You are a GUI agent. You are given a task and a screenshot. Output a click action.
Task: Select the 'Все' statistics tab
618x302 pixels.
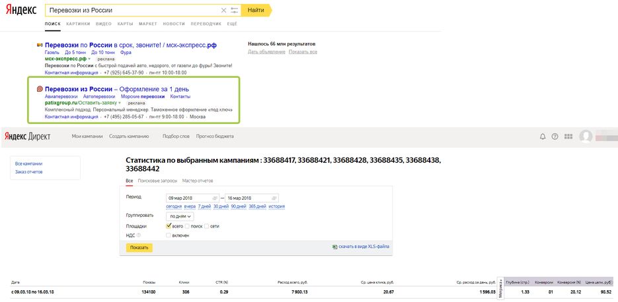[x=130, y=181]
